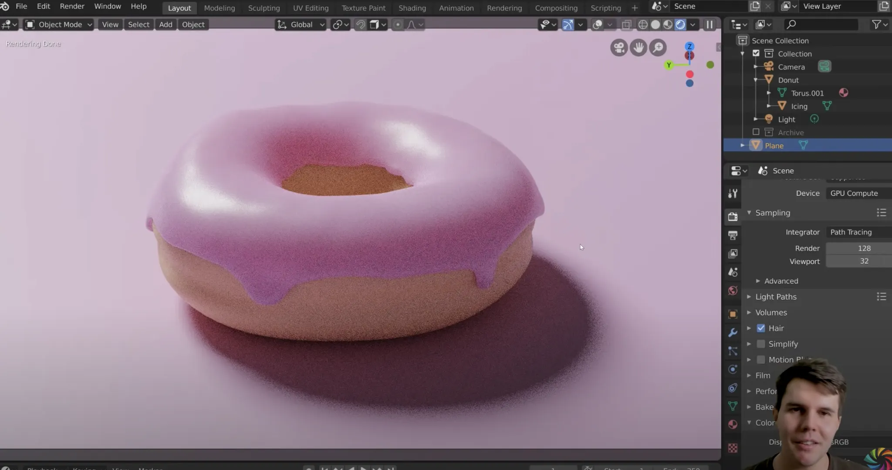This screenshot has height=470, width=892.
Task: Open the Modifier wrench properties tab
Action: point(733,333)
